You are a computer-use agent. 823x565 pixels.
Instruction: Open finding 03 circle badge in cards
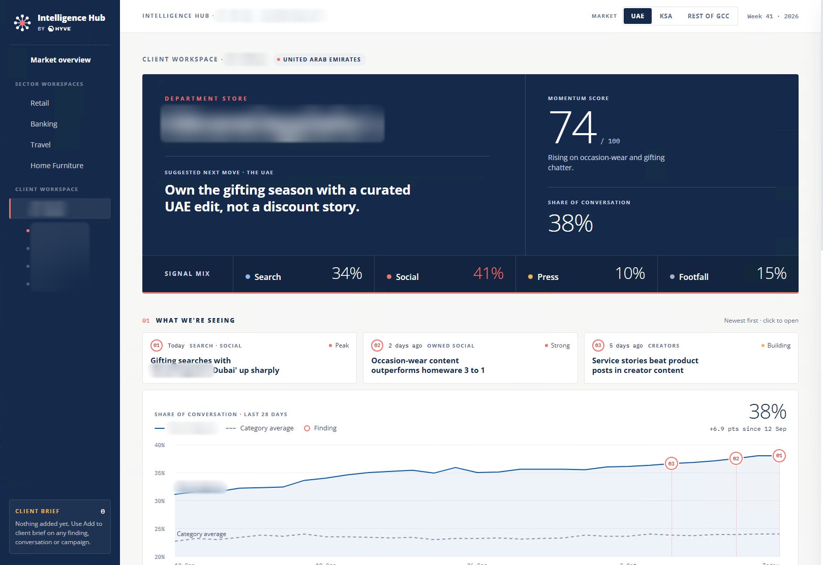(x=598, y=346)
